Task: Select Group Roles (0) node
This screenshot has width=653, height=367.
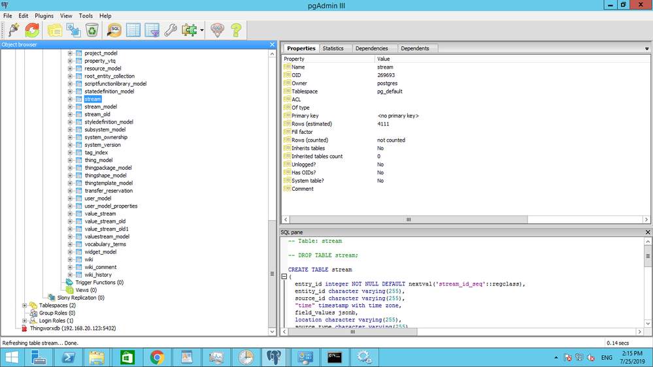Action: click(57, 313)
